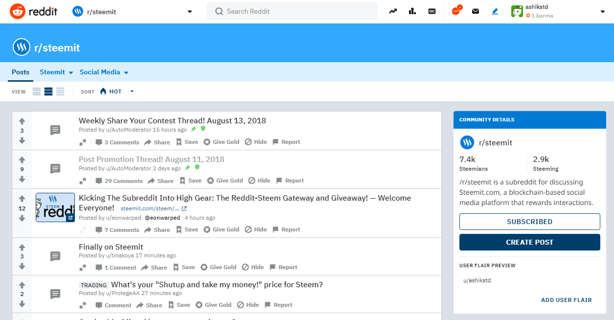The height and width of the screenshot is (320, 614).
Task: Open the ashikstd user account menu
Action: (x=558, y=11)
